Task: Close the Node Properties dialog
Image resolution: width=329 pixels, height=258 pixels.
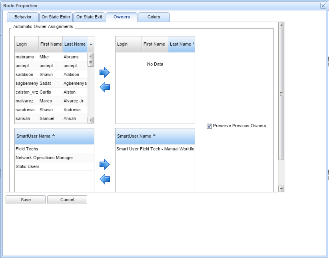Action: (323, 6)
